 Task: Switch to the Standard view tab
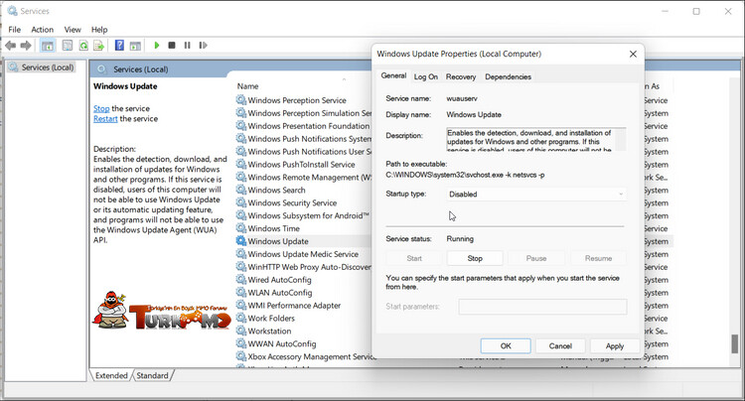click(x=153, y=375)
